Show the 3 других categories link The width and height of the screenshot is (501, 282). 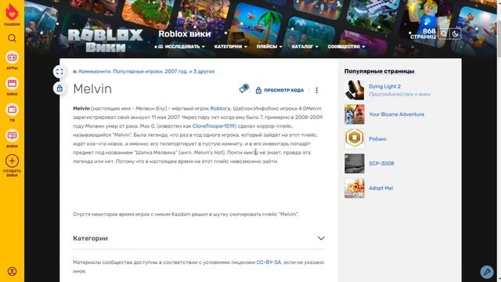(204, 71)
